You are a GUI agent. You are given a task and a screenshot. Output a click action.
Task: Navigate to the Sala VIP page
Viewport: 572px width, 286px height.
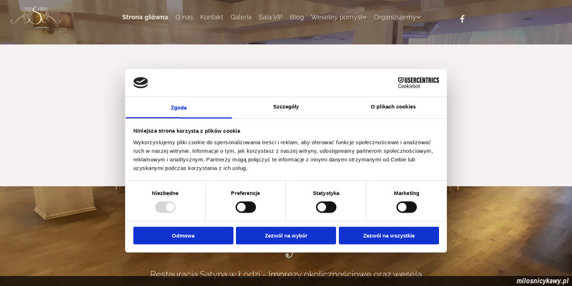point(271,17)
